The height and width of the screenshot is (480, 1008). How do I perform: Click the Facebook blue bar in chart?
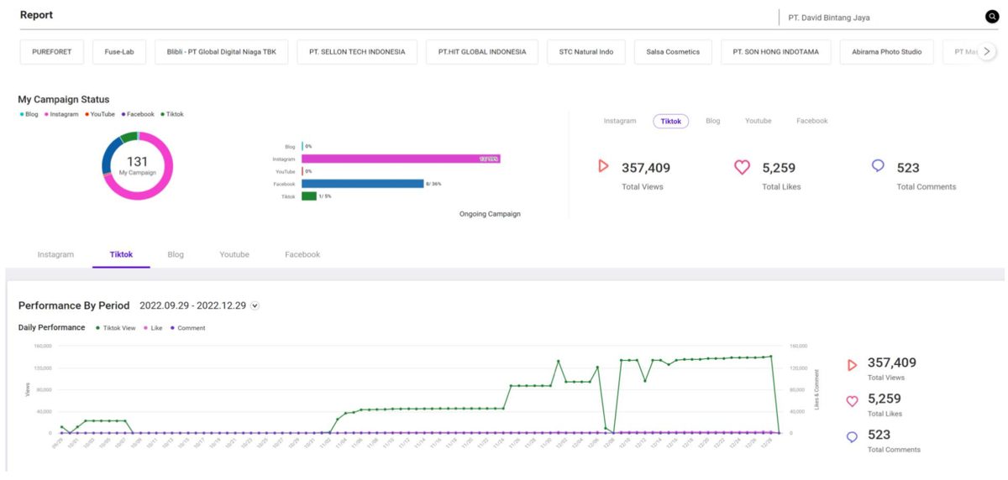point(363,183)
